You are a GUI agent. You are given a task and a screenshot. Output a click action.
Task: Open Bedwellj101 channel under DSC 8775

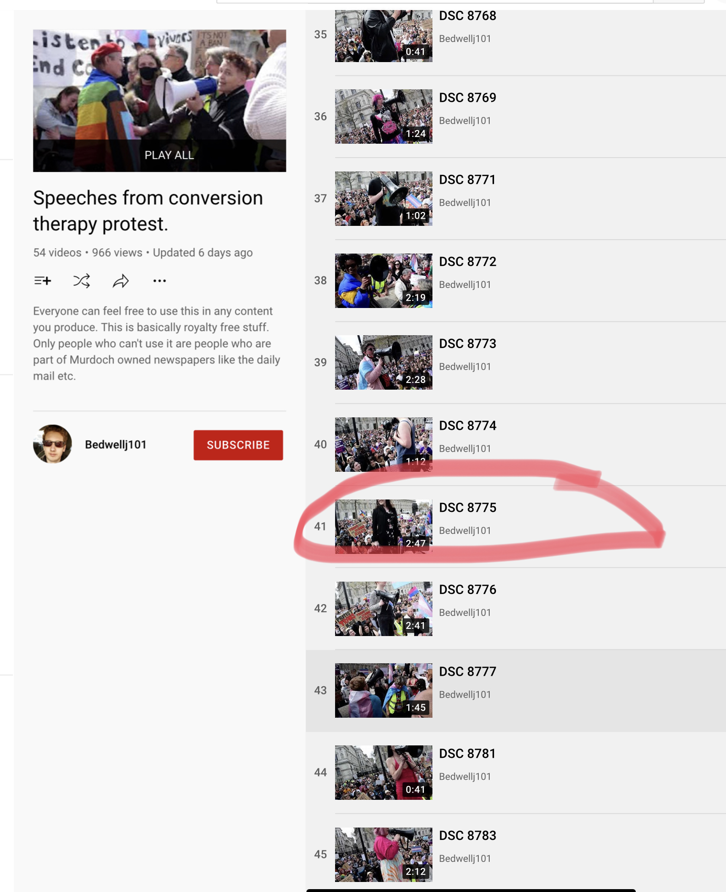pyautogui.click(x=465, y=531)
